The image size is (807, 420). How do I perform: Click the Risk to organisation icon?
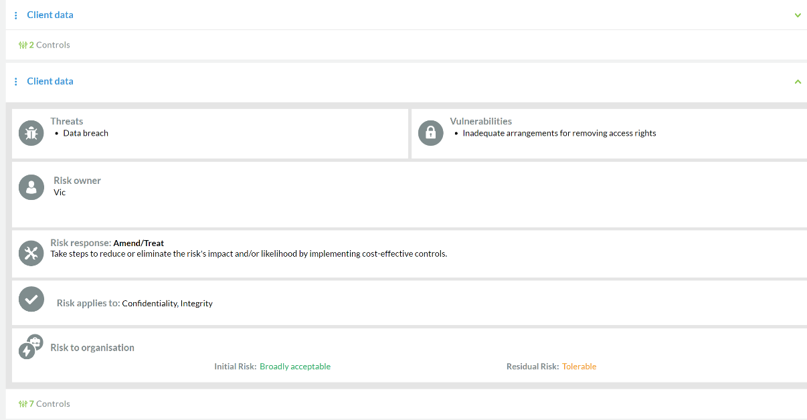30,346
